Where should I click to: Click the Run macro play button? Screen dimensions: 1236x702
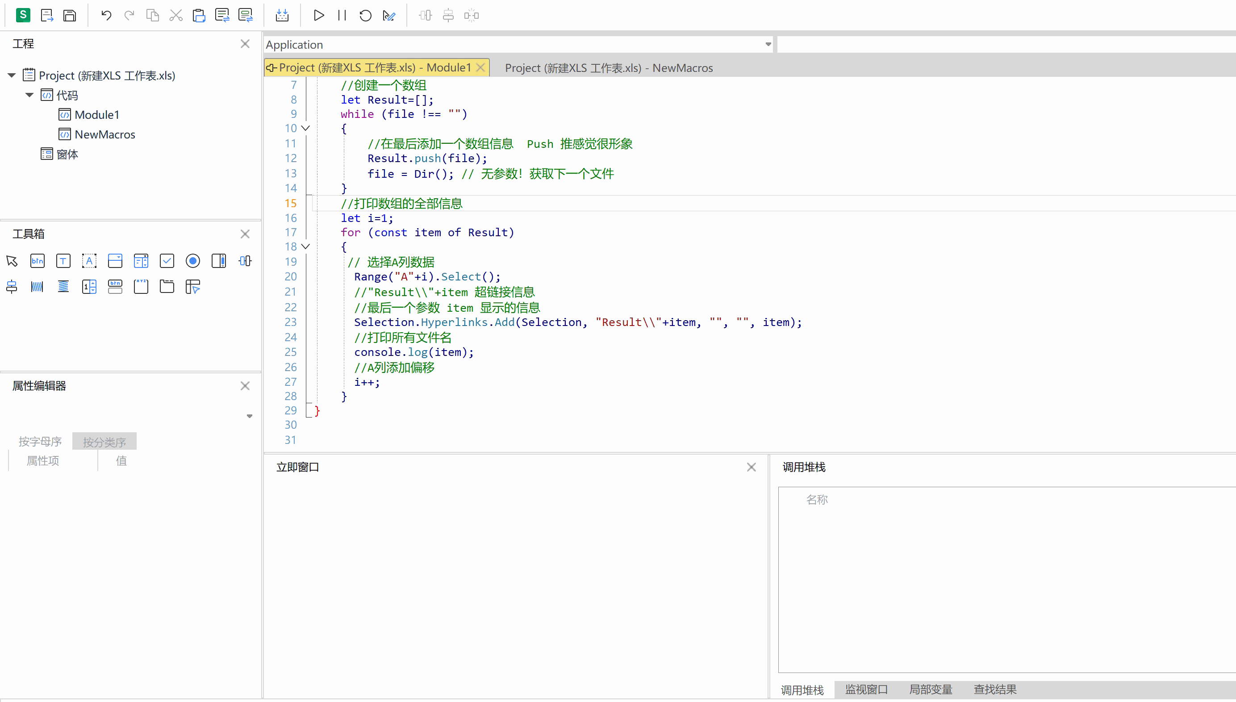pyautogui.click(x=318, y=16)
